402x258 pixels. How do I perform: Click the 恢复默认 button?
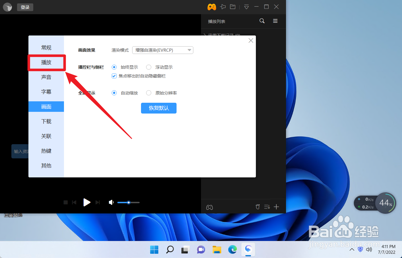click(x=159, y=108)
